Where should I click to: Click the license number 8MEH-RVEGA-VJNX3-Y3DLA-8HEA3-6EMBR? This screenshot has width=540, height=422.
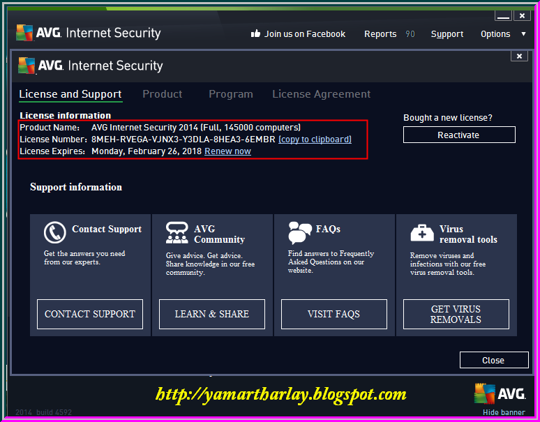pos(183,140)
